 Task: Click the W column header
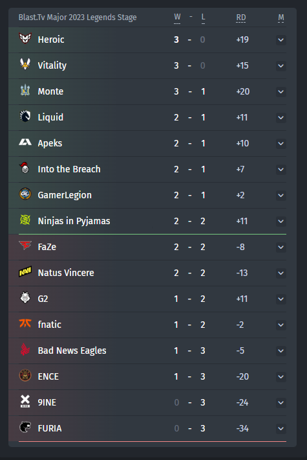(x=177, y=17)
